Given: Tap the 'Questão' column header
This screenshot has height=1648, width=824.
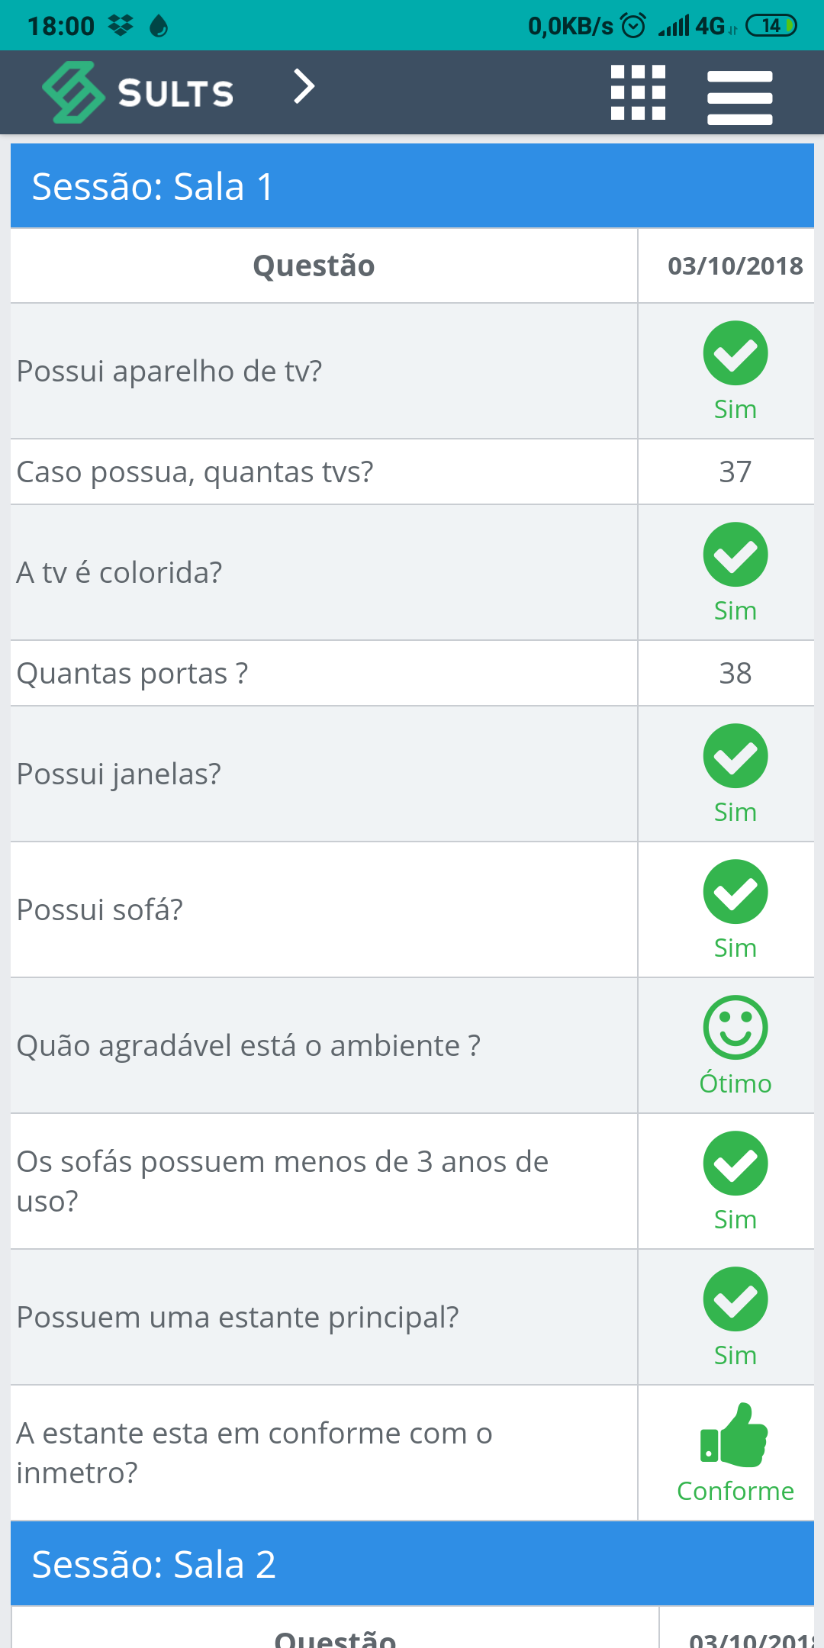Looking at the screenshot, I should tap(314, 266).
